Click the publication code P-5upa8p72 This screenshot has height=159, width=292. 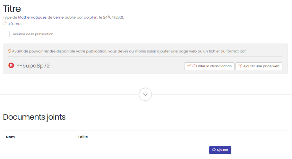pos(33,66)
